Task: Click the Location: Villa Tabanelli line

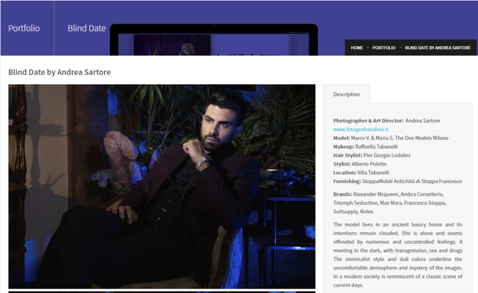Action: (x=361, y=172)
